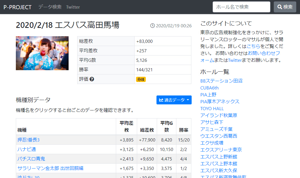
Task: Open the 過去データ dropdown button
Action: point(174,100)
